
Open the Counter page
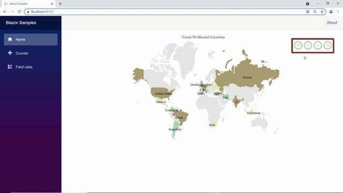31,53
